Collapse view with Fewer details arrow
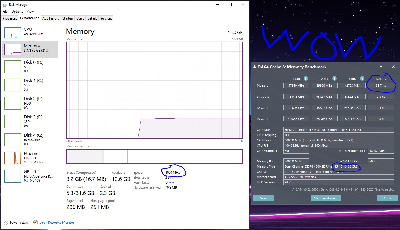Image resolution: width=400 pixels, height=230 pixels. [5, 222]
